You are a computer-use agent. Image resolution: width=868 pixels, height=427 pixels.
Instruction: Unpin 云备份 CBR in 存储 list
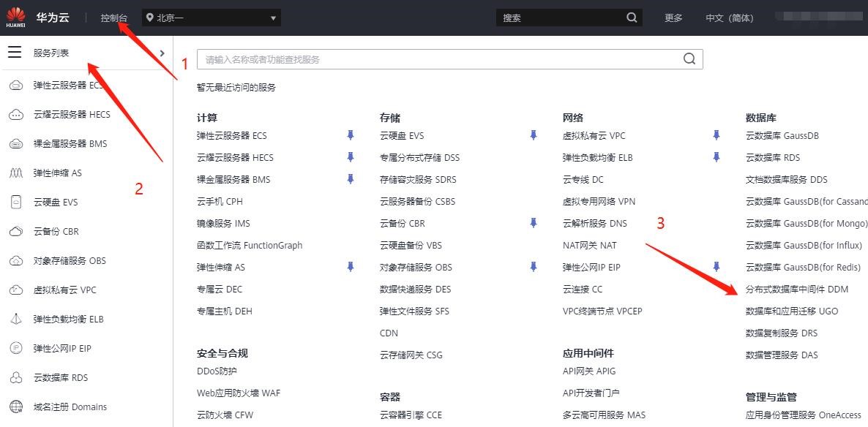pos(533,223)
